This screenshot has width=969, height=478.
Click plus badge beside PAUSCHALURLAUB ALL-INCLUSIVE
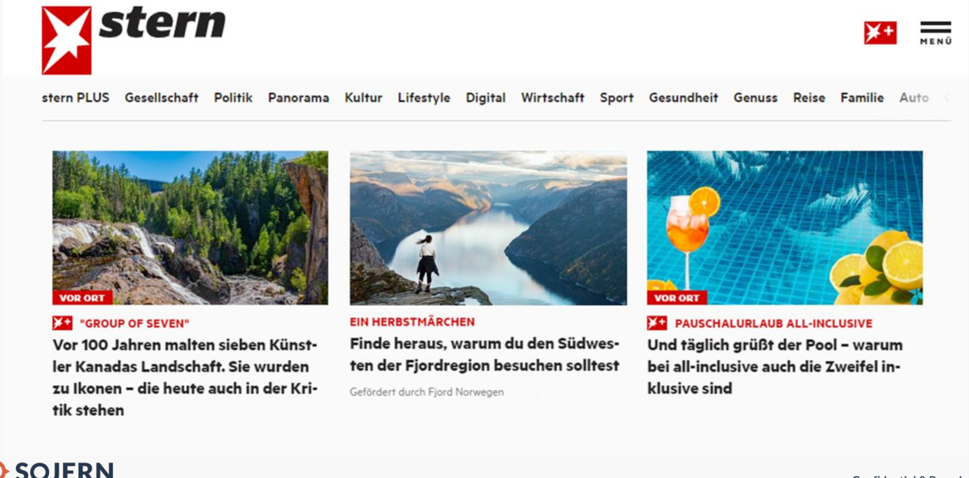click(657, 323)
